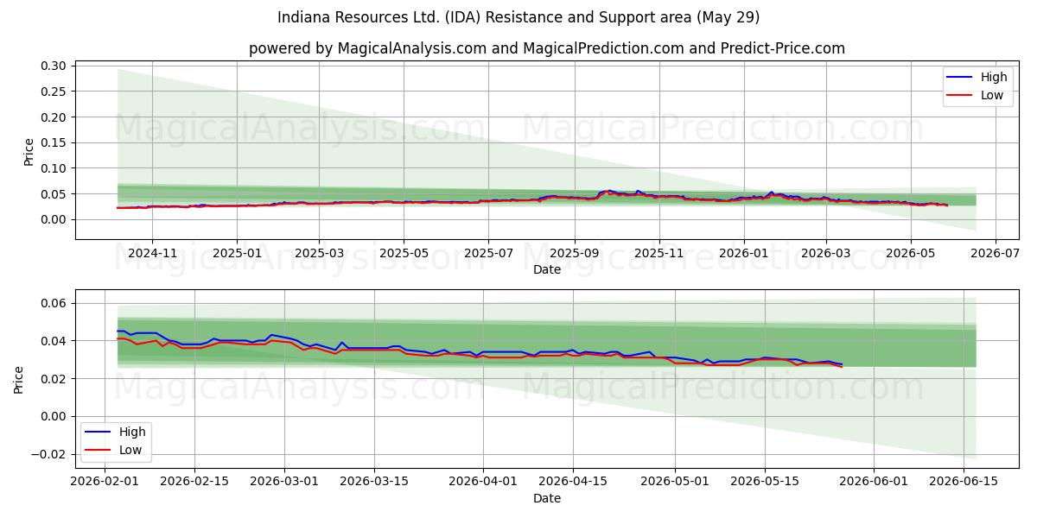Click the 2025-05 tick label on top chart

(404, 254)
